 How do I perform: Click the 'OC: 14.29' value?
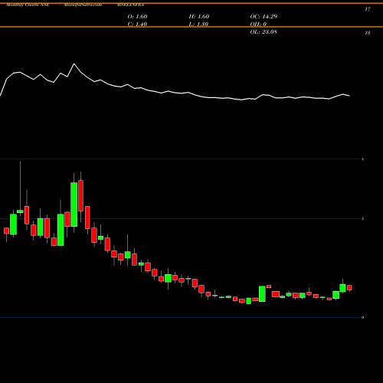[264, 17]
